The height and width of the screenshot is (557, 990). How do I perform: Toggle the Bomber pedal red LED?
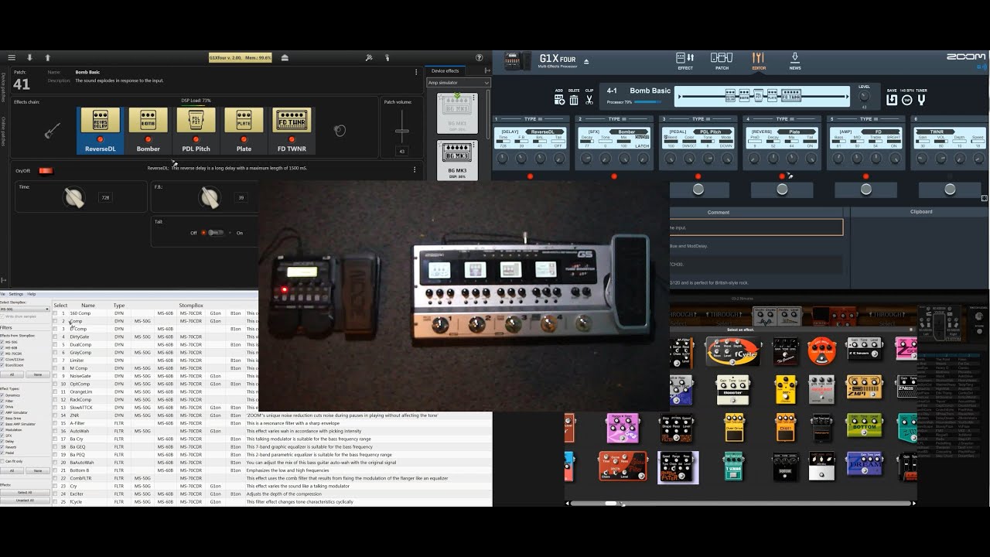(x=148, y=139)
